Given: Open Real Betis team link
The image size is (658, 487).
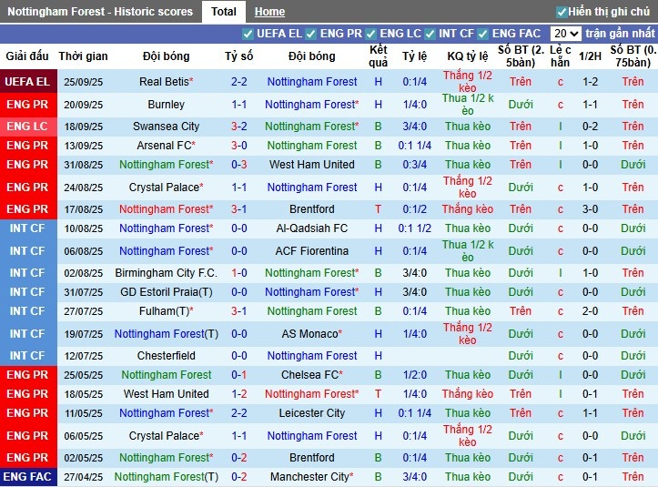Looking at the screenshot, I should point(166,81).
